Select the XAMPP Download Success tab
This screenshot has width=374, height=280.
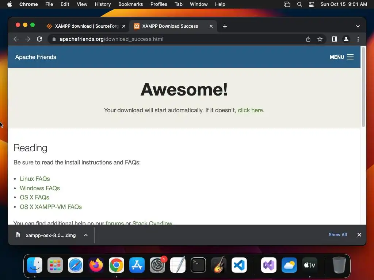(x=173, y=26)
